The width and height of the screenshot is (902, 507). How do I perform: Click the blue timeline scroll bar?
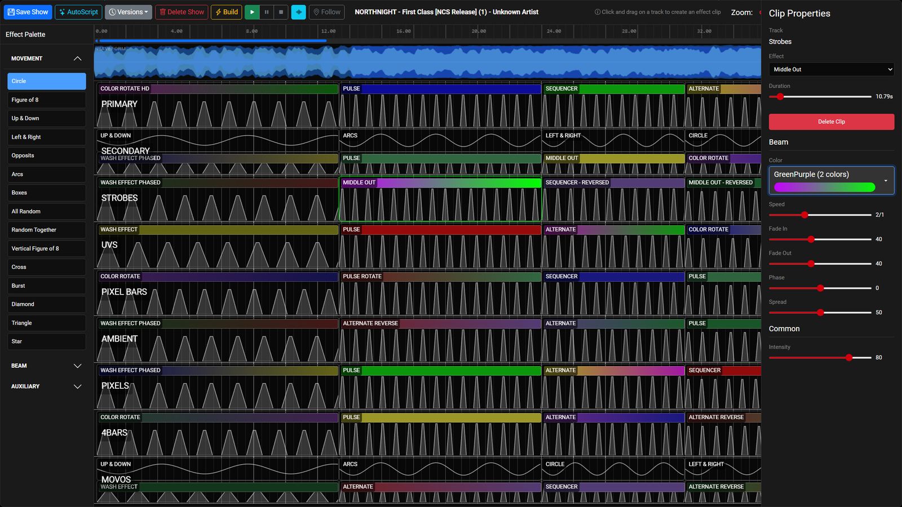212,41
